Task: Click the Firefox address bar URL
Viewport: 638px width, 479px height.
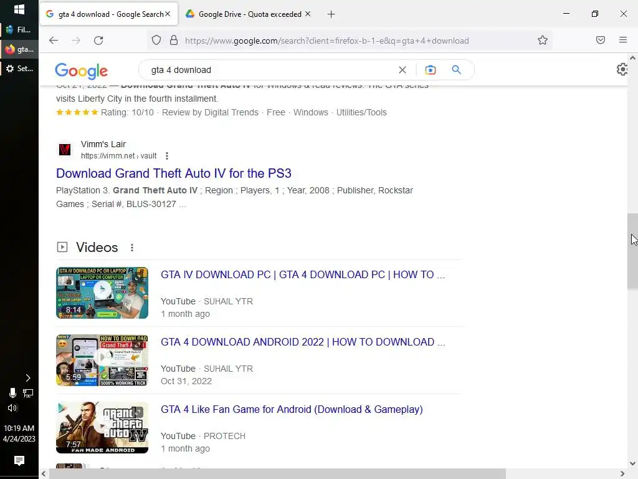Action: 326,41
